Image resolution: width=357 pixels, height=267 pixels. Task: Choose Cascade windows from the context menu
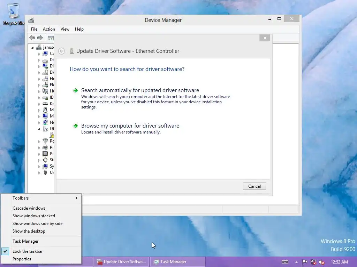click(41, 208)
